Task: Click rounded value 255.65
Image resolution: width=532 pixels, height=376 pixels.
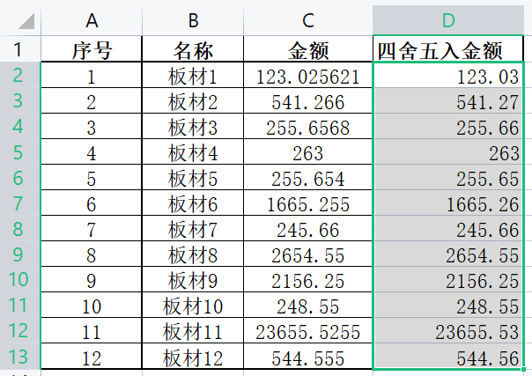Action: pos(448,177)
